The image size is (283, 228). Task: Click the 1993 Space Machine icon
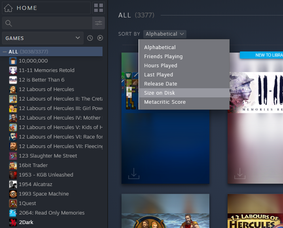(x=13, y=194)
